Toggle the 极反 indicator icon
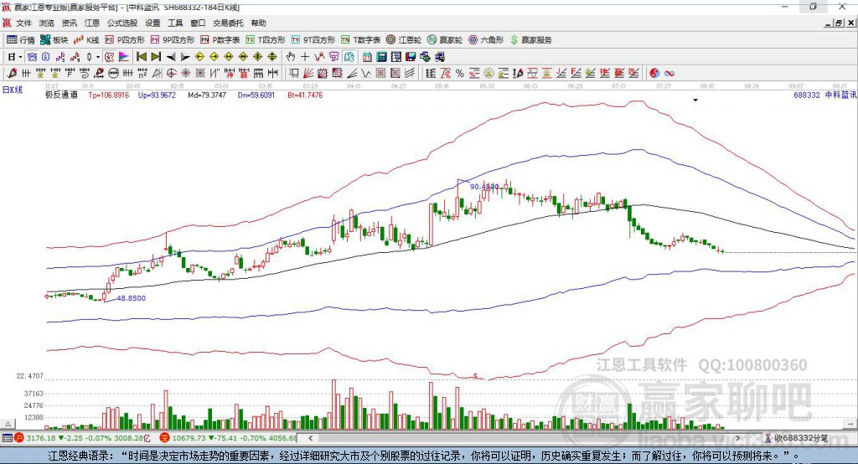The image size is (858, 464). pyautogui.click(x=110, y=57)
